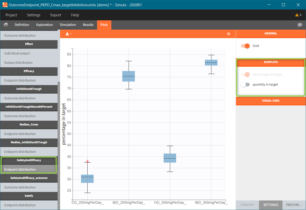Select Endpoint distribution under Median_Cmax
Screen dimensions: 306x210
coord(20,134)
